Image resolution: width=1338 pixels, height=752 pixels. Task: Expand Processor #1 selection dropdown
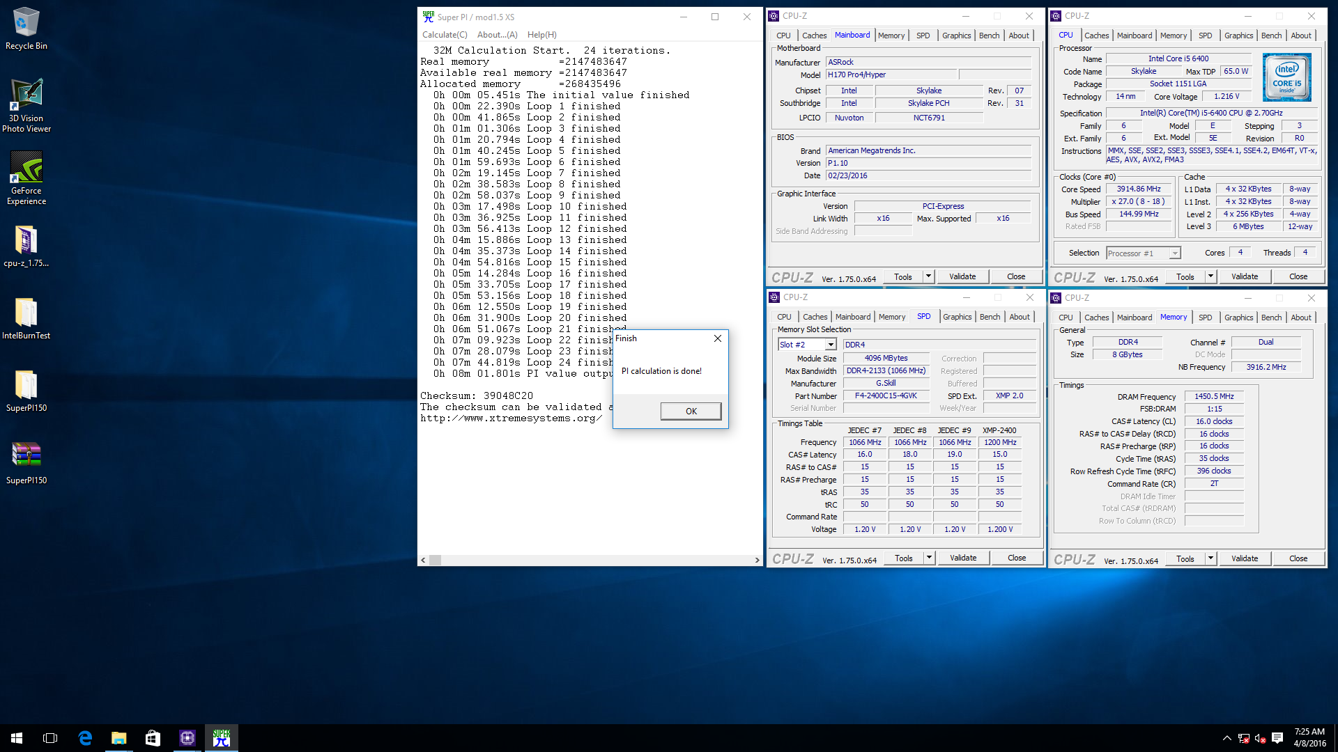click(x=1175, y=253)
